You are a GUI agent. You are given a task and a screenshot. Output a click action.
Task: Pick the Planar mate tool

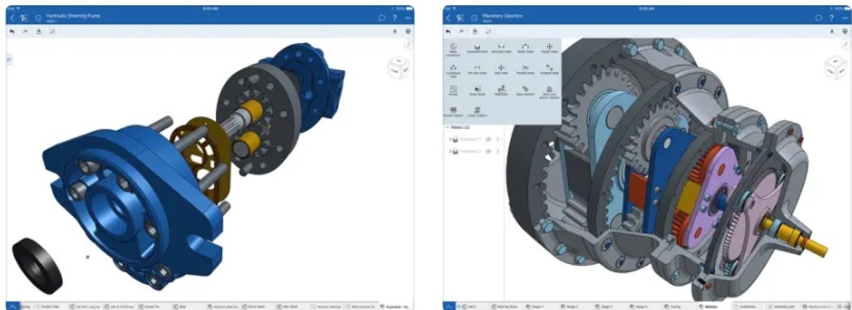[x=549, y=48]
